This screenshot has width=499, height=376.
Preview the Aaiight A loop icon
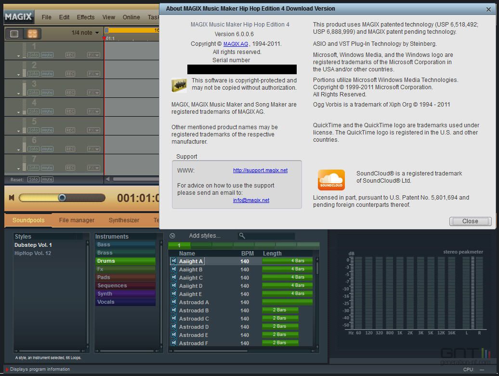pos(173,261)
